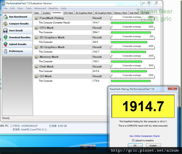Switch to the CD Mark tab

tap(145, 13)
